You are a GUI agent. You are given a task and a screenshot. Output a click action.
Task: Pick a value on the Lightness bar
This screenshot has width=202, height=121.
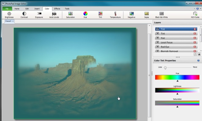coord(177,90)
